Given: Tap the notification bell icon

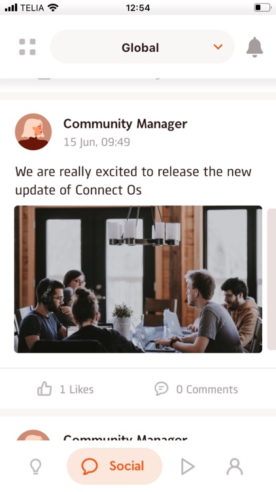Looking at the screenshot, I should (254, 47).
